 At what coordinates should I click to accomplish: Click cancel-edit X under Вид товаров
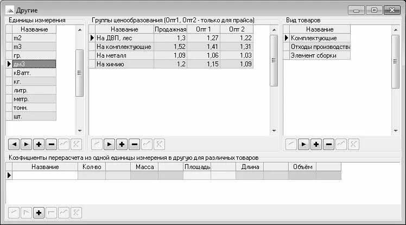tap(353, 145)
